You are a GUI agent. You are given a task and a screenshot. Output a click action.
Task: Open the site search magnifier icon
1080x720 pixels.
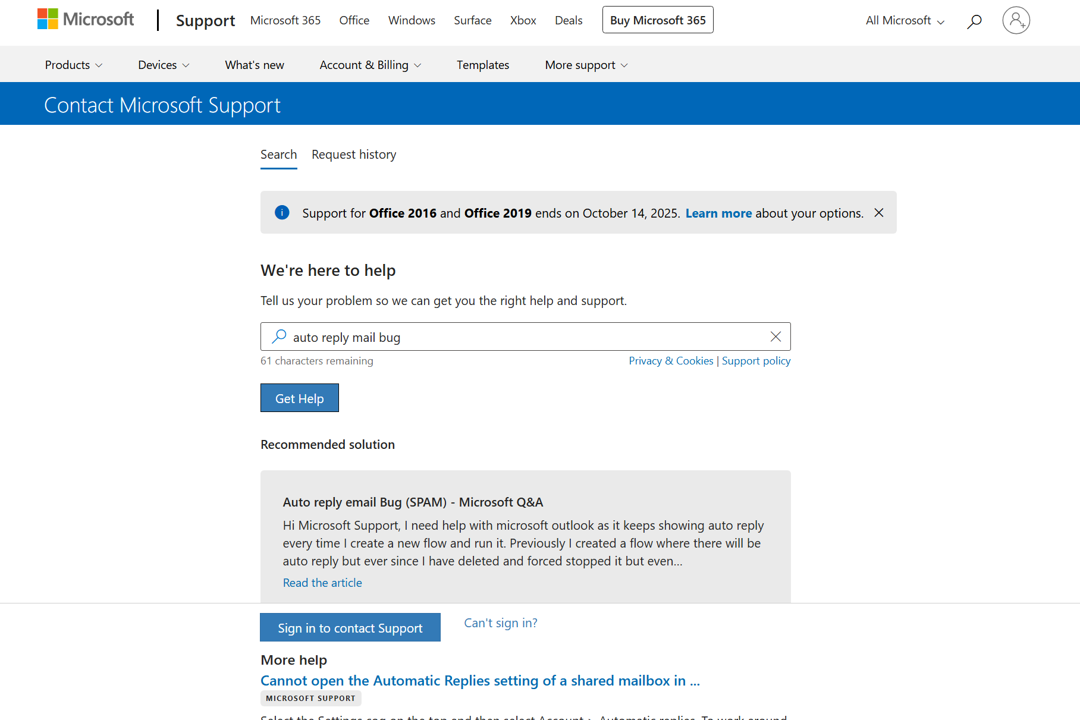(x=974, y=21)
